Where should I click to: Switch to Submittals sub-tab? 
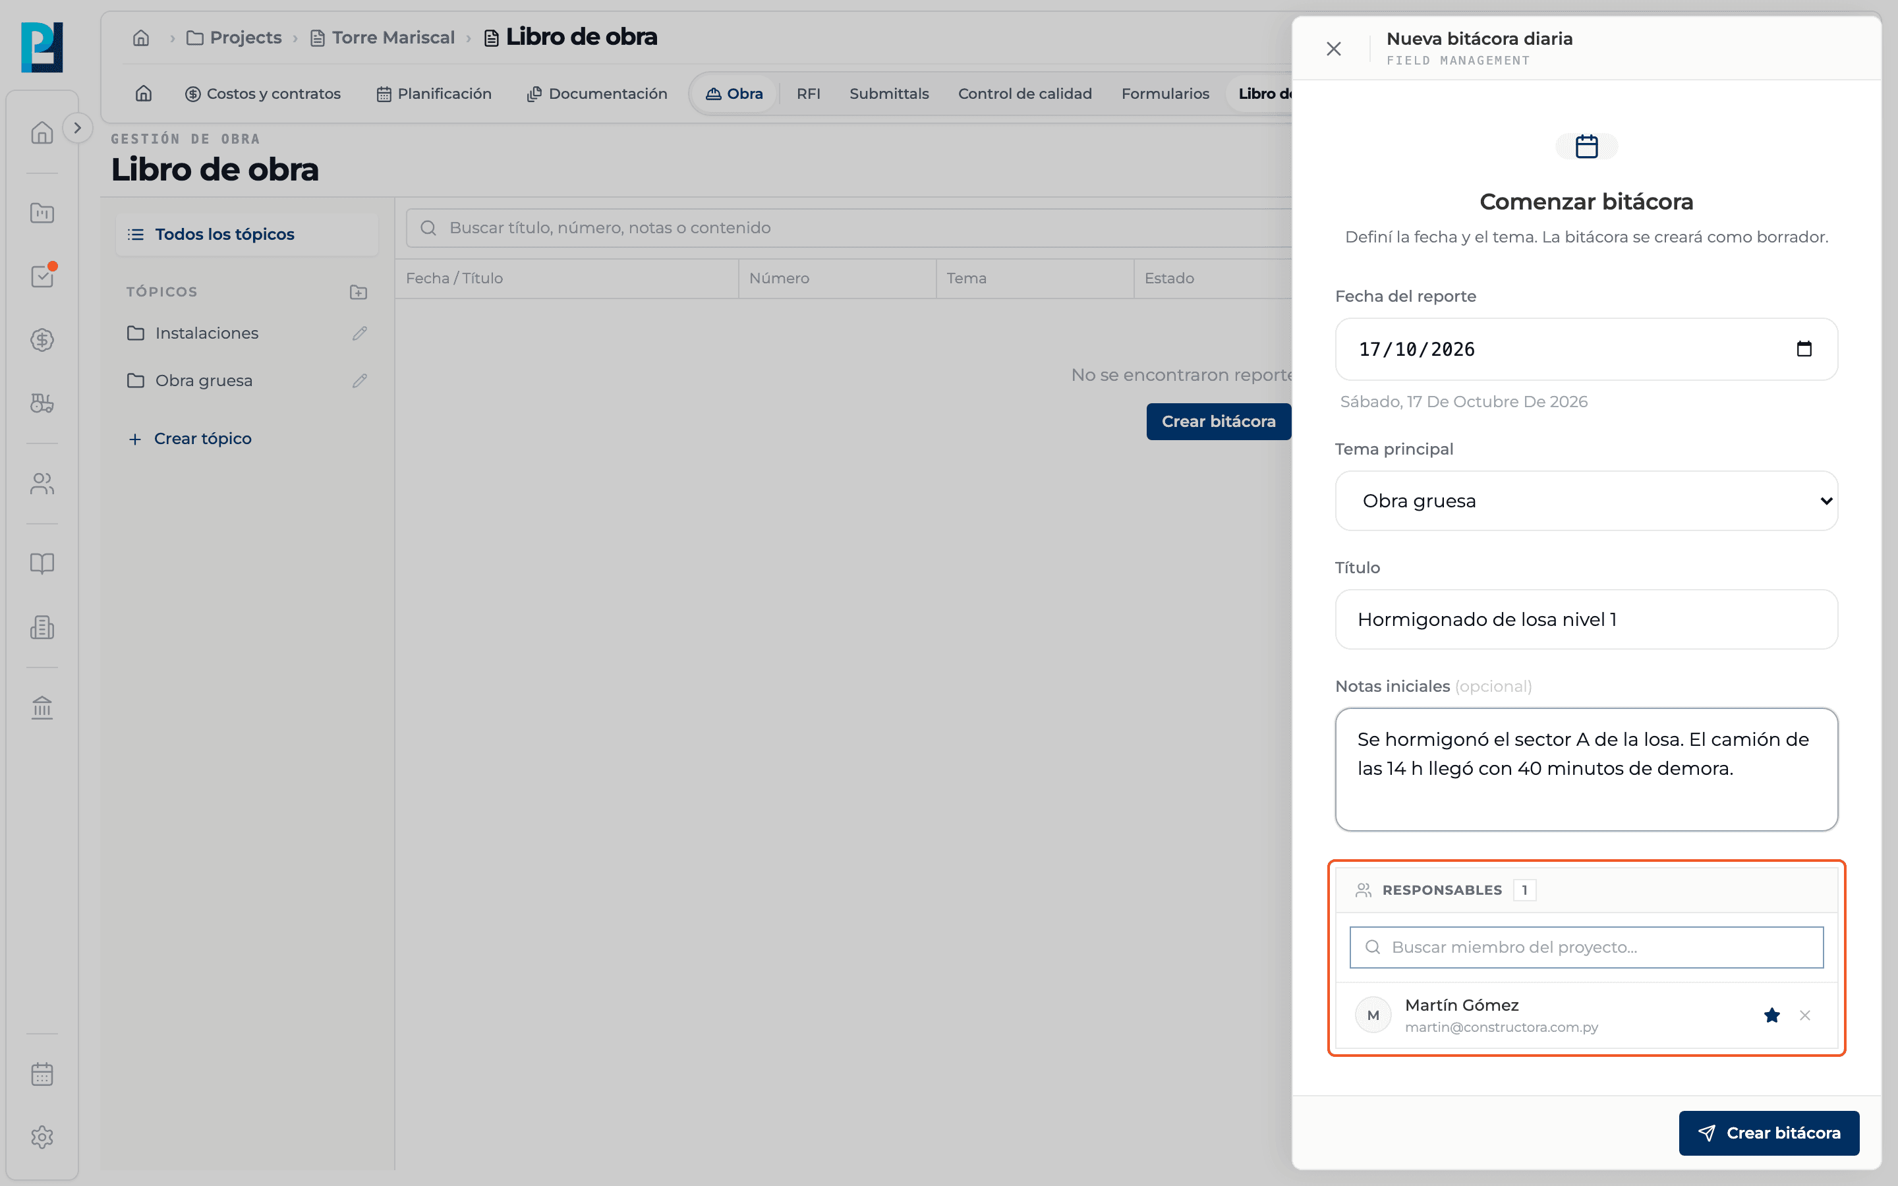tap(888, 94)
